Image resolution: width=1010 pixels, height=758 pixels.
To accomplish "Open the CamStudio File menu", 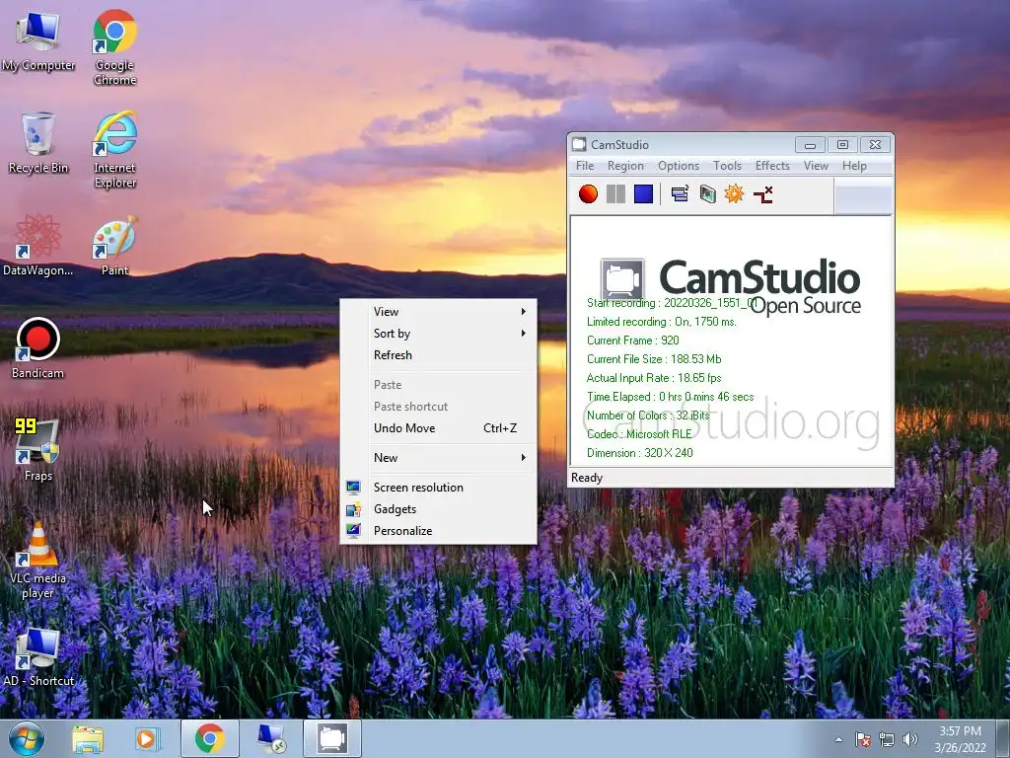I will point(585,166).
